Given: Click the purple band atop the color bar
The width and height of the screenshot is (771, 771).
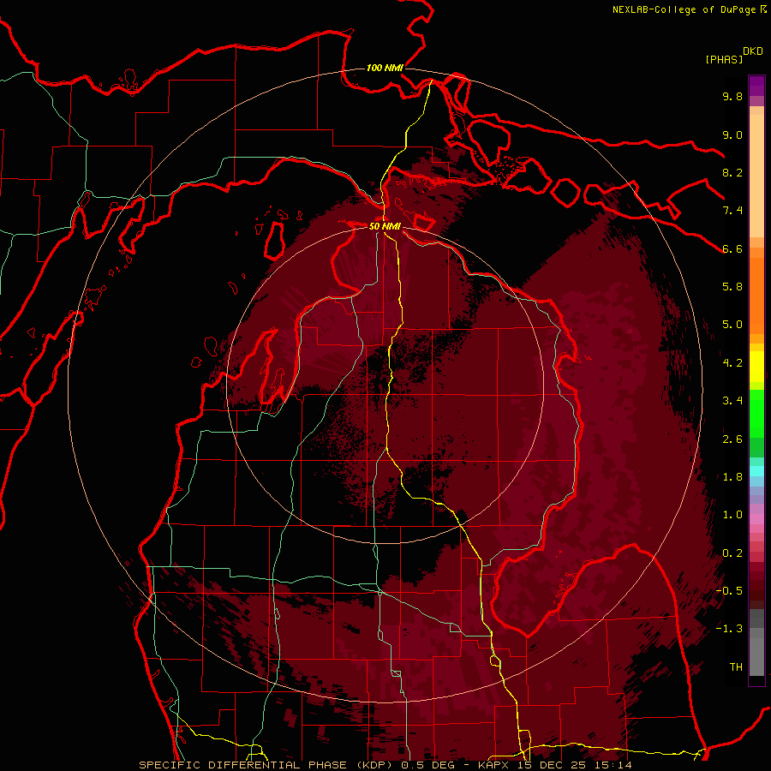Looking at the screenshot, I should pos(756,86).
